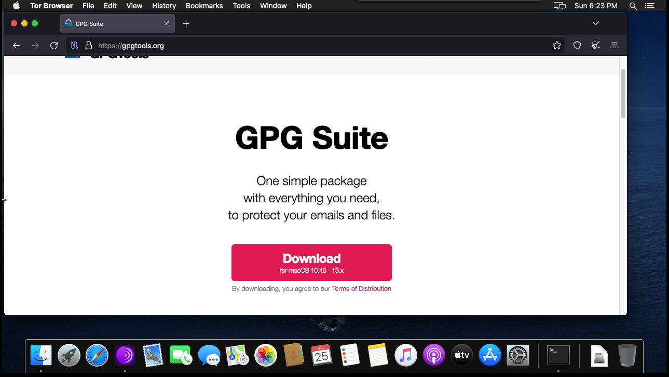Open a new tab with plus button

coord(186,24)
